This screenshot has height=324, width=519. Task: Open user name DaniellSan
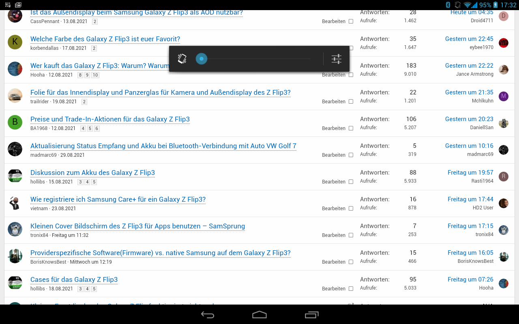481,128
